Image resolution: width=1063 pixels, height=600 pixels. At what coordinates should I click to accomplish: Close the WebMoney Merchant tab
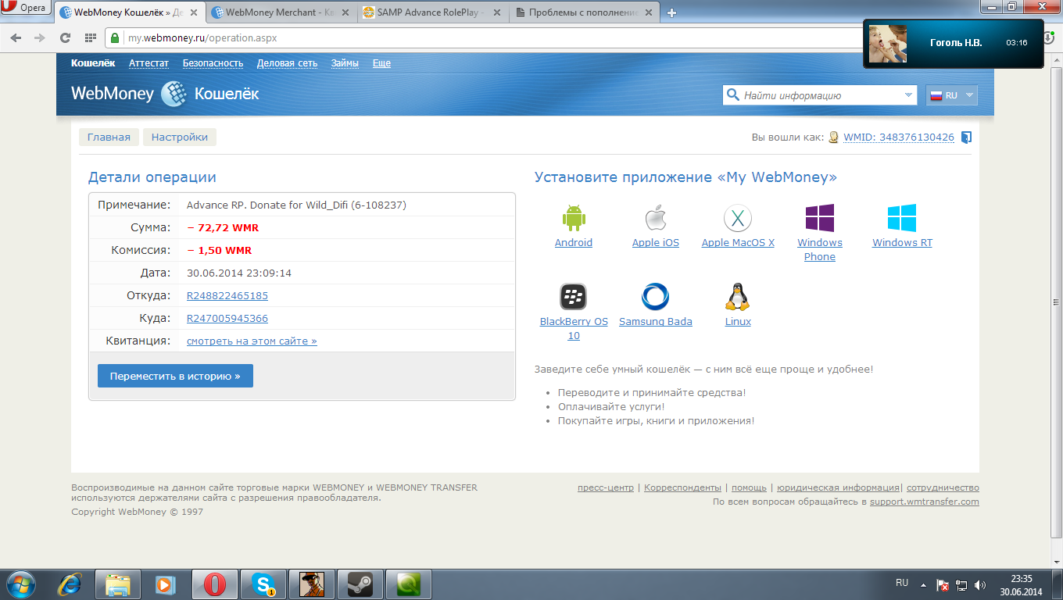click(346, 12)
